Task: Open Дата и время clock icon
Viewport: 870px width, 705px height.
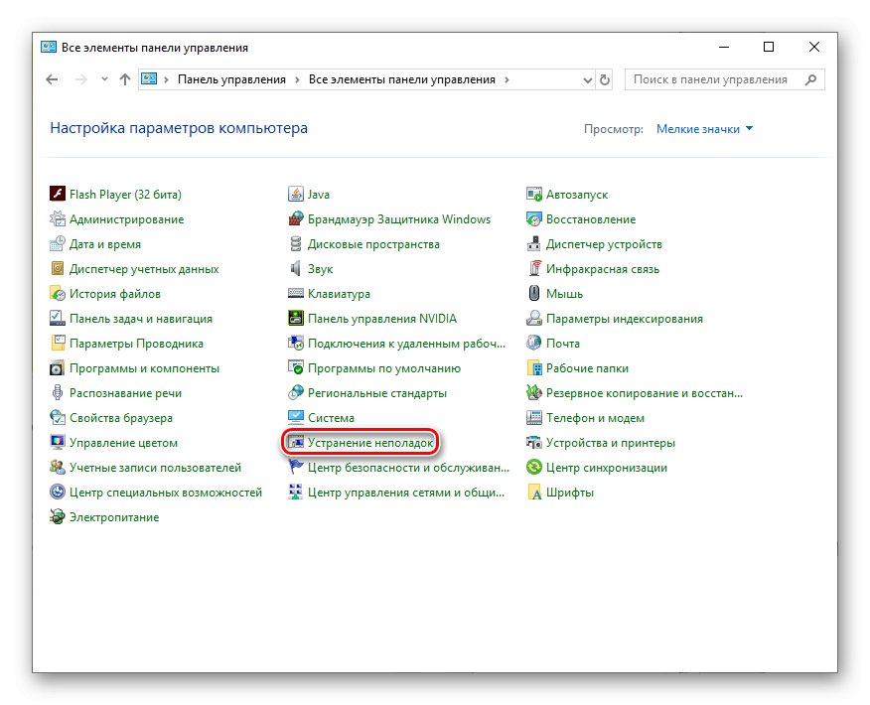Action: coord(58,244)
